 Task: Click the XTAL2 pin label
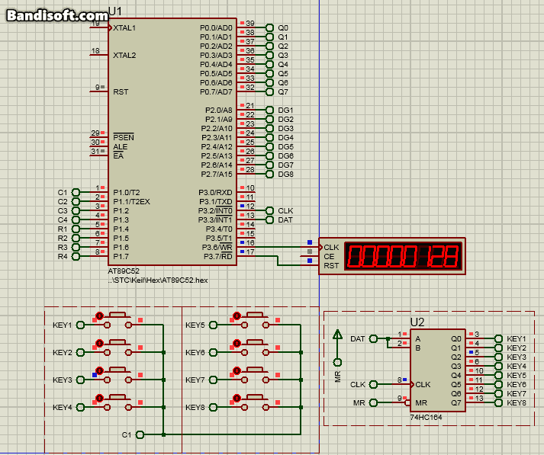point(124,55)
